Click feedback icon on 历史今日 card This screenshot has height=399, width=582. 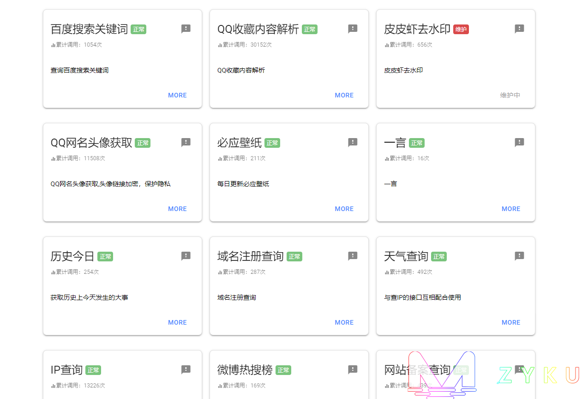point(186,256)
